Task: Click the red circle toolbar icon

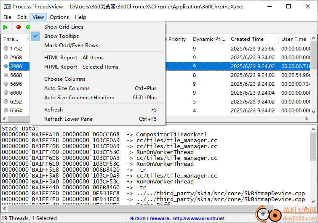Action: pyautogui.click(x=19, y=27)
